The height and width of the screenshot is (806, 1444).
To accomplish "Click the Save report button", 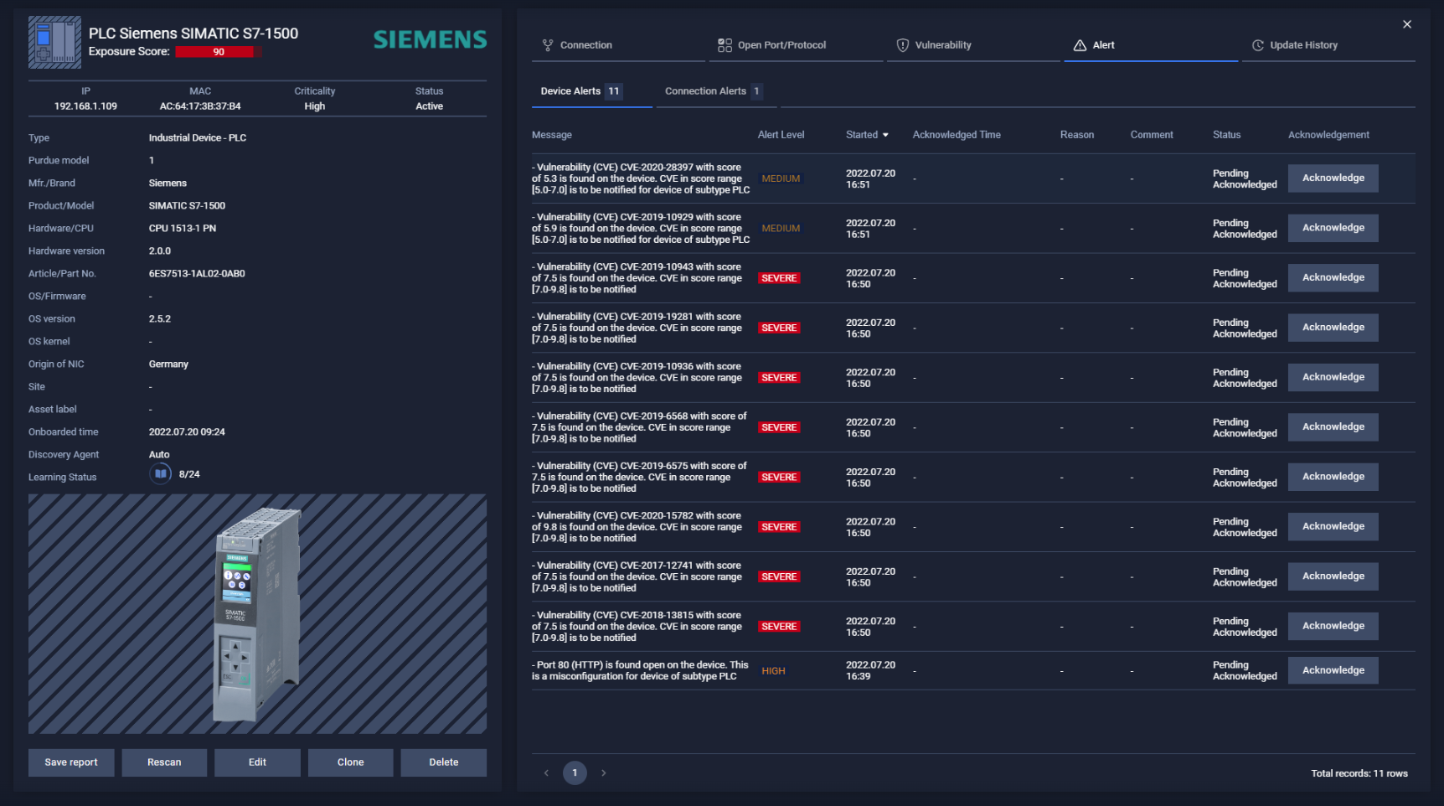I will point(71,762).
